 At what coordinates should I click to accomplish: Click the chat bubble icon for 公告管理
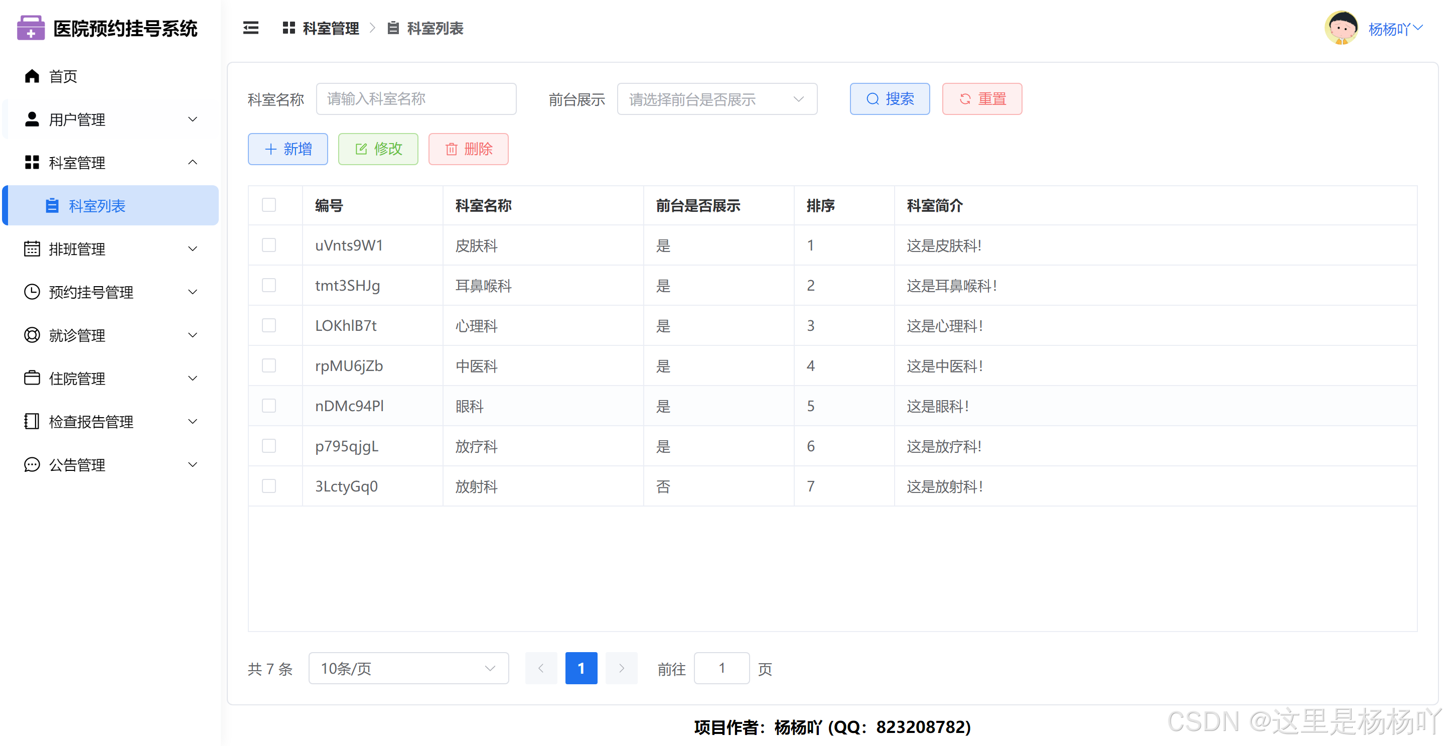pos(32,465)
